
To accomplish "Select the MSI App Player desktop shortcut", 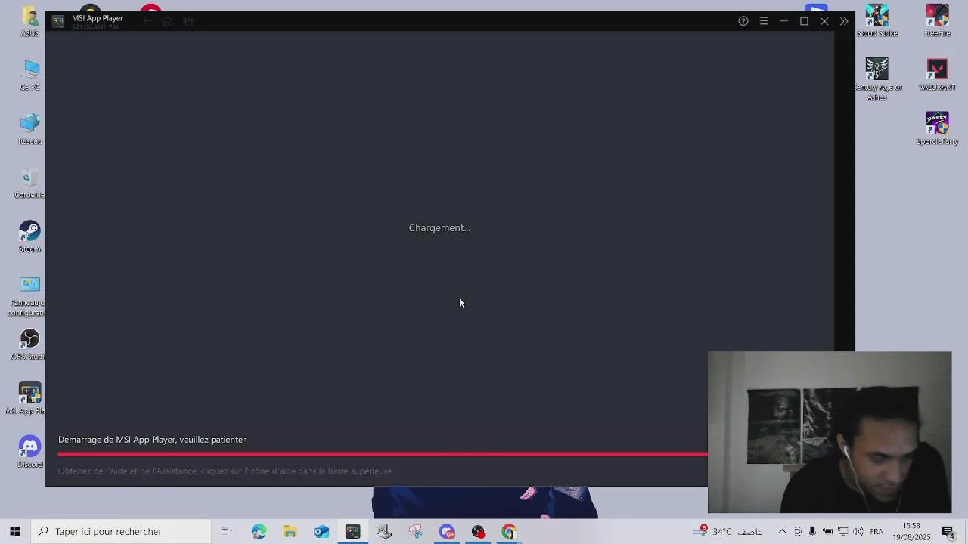I will coord(27,399).
